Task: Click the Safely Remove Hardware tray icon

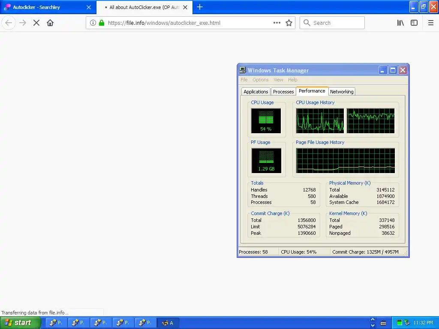Action: (407, 323)
